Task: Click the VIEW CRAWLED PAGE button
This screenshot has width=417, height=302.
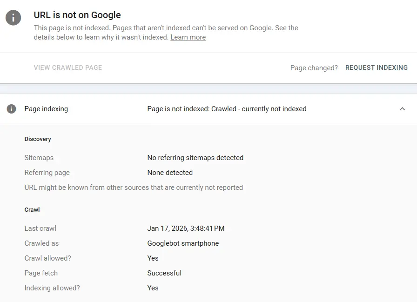Action: [x=68, y=67]
